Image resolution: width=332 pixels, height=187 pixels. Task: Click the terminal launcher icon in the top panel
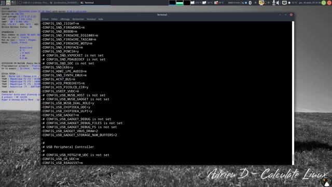tap(14, 3)
